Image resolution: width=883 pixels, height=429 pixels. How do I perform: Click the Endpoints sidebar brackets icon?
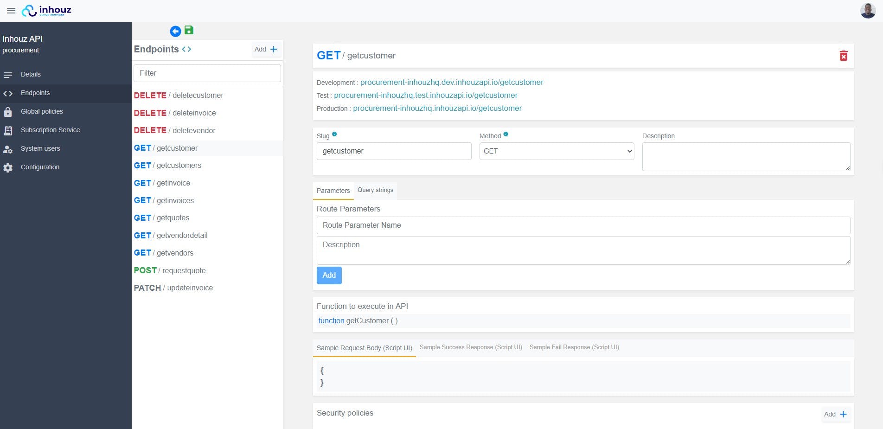[x=8, y=94]
